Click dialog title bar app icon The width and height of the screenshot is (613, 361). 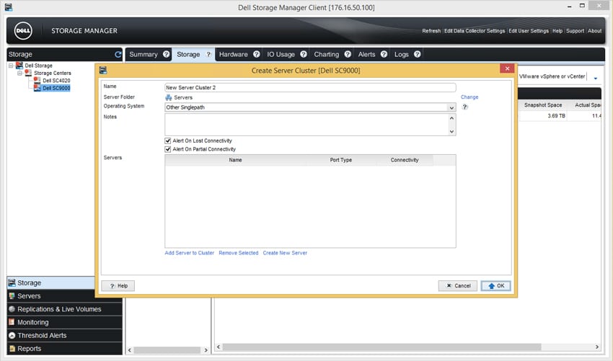pos(103,71)
